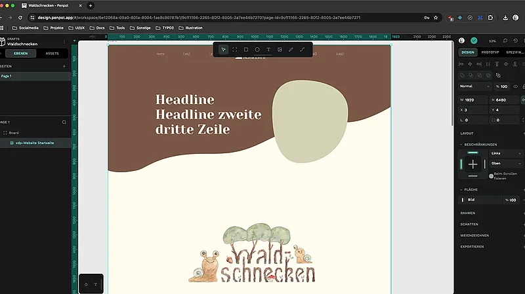This screenshot has height=294, width=525.
Task: Toggle the top constraint bar in the constraints widget
Action: 472,153
